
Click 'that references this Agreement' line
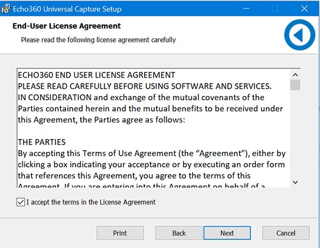[134, 176]
